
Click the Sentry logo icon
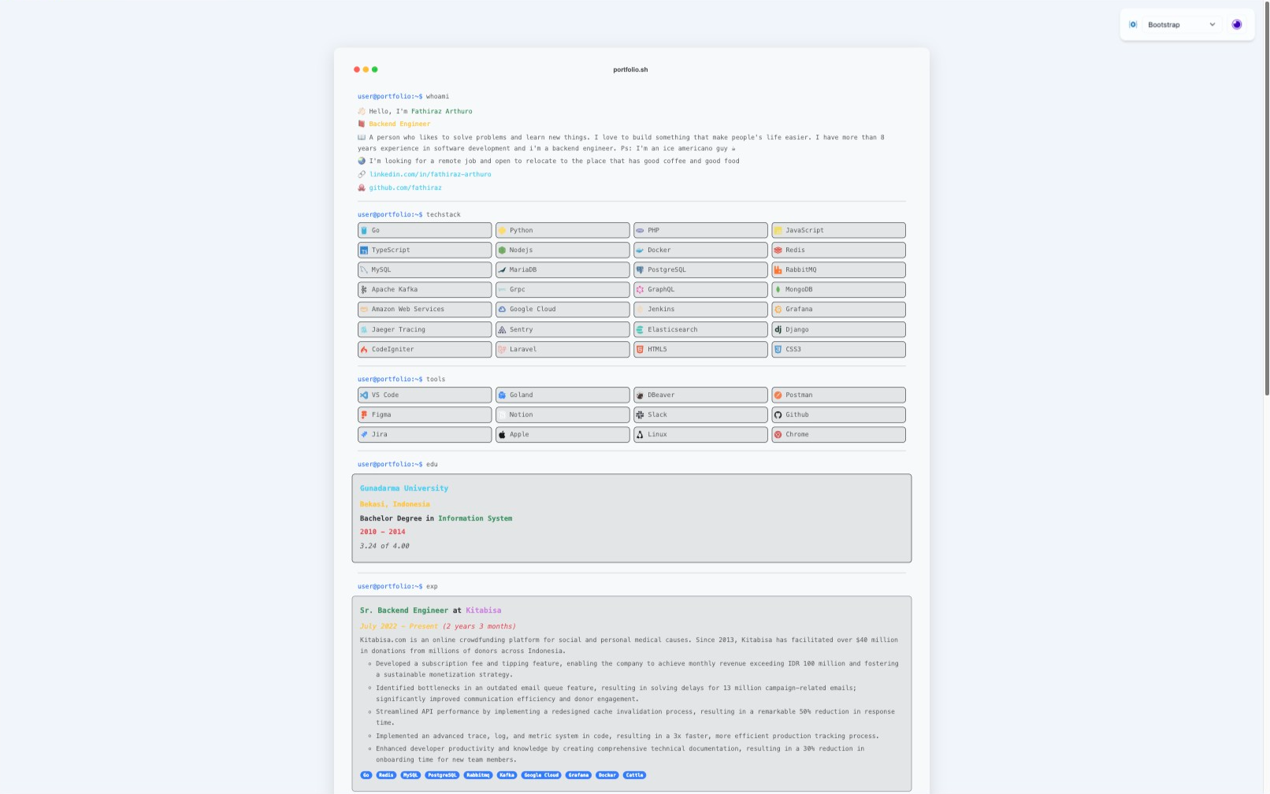502,329
